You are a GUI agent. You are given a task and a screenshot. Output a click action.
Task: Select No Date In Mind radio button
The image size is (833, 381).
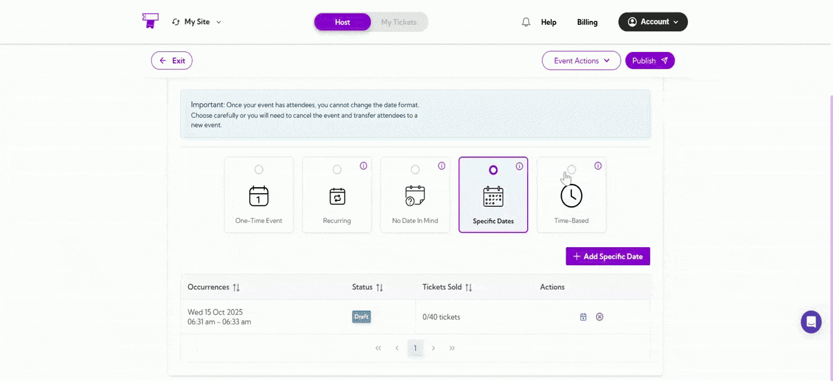click(415, 170)
